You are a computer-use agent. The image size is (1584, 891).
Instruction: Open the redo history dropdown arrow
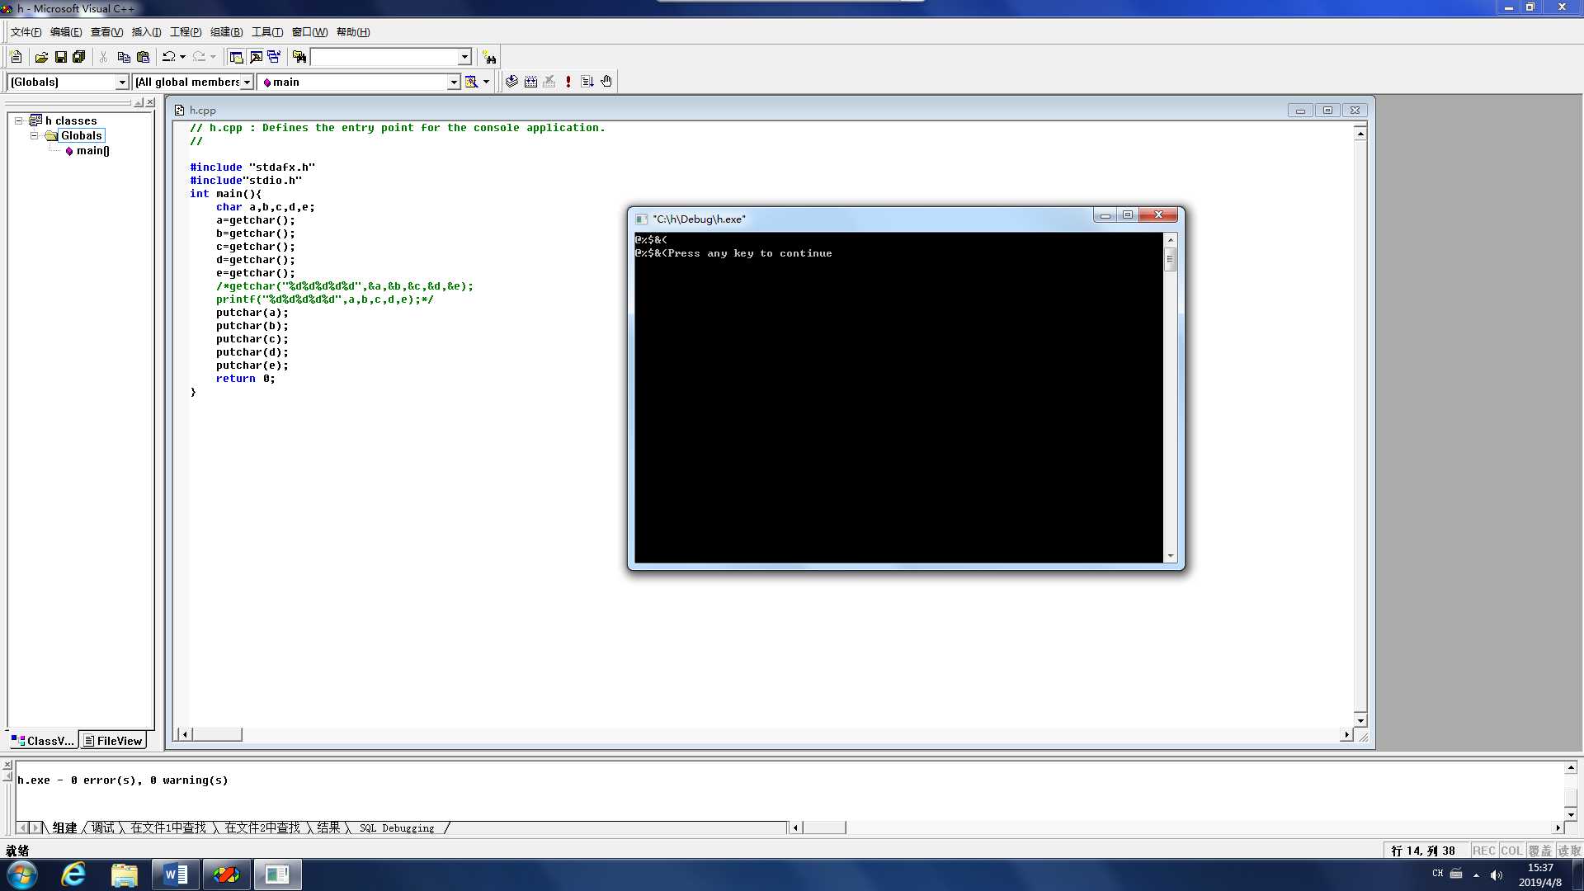213,57
